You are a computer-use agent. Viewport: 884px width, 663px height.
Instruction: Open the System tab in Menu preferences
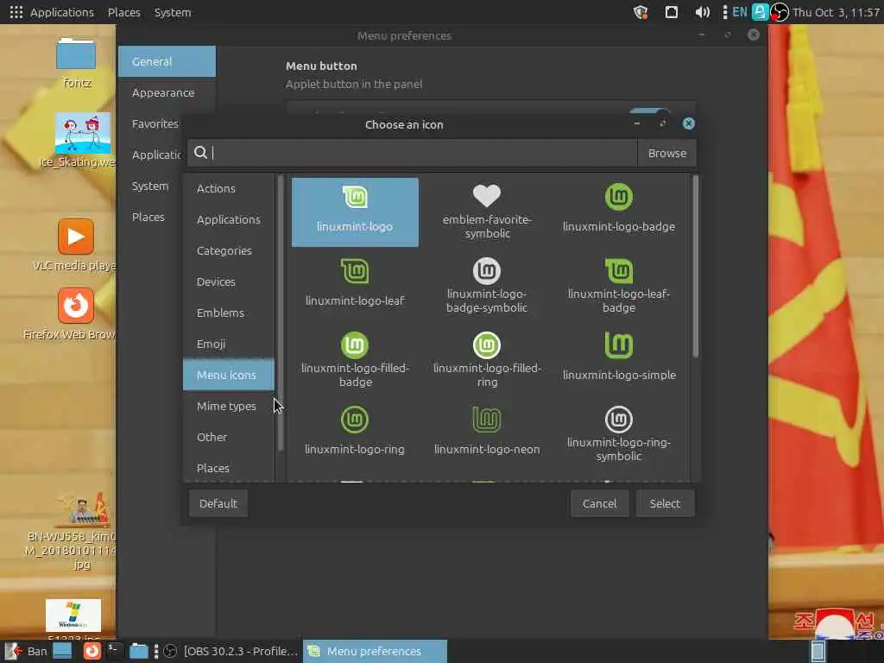[x=150, y=186]
